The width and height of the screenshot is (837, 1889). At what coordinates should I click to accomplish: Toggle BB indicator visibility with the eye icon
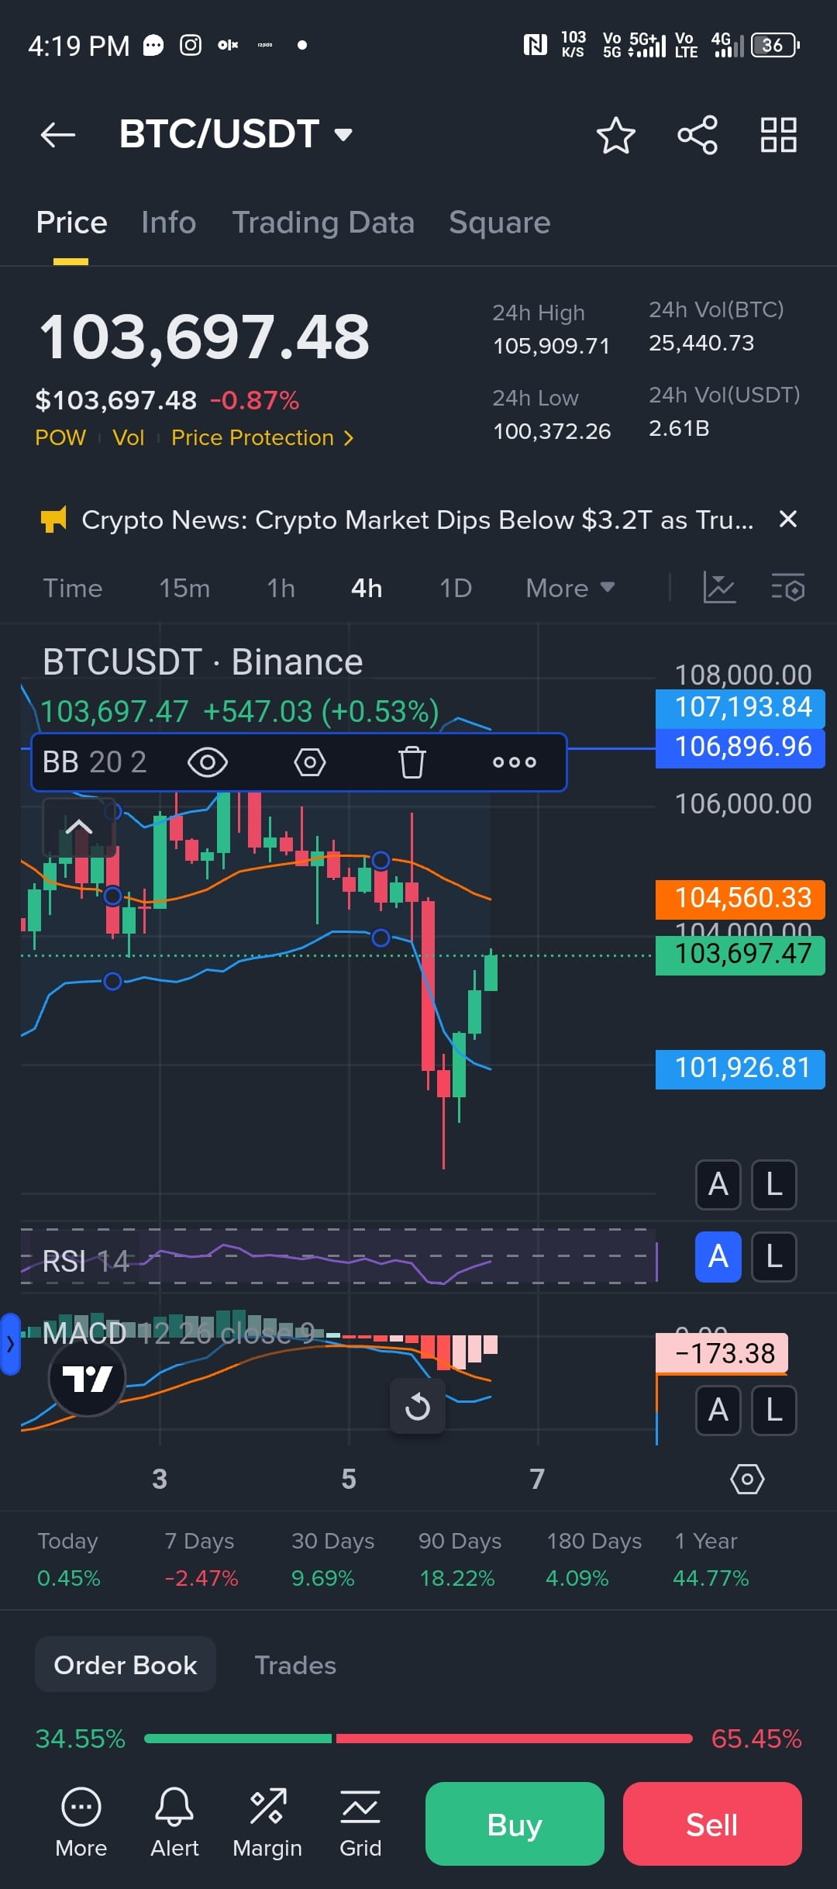tap(208, 762)
